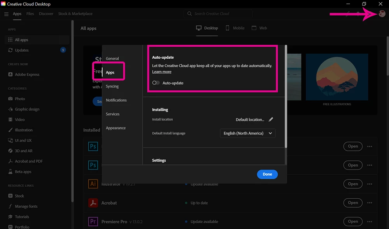Click the Premiere Pro app icon
The width and height of the screenshot is (389, 229).
click(x=93, y=222)
